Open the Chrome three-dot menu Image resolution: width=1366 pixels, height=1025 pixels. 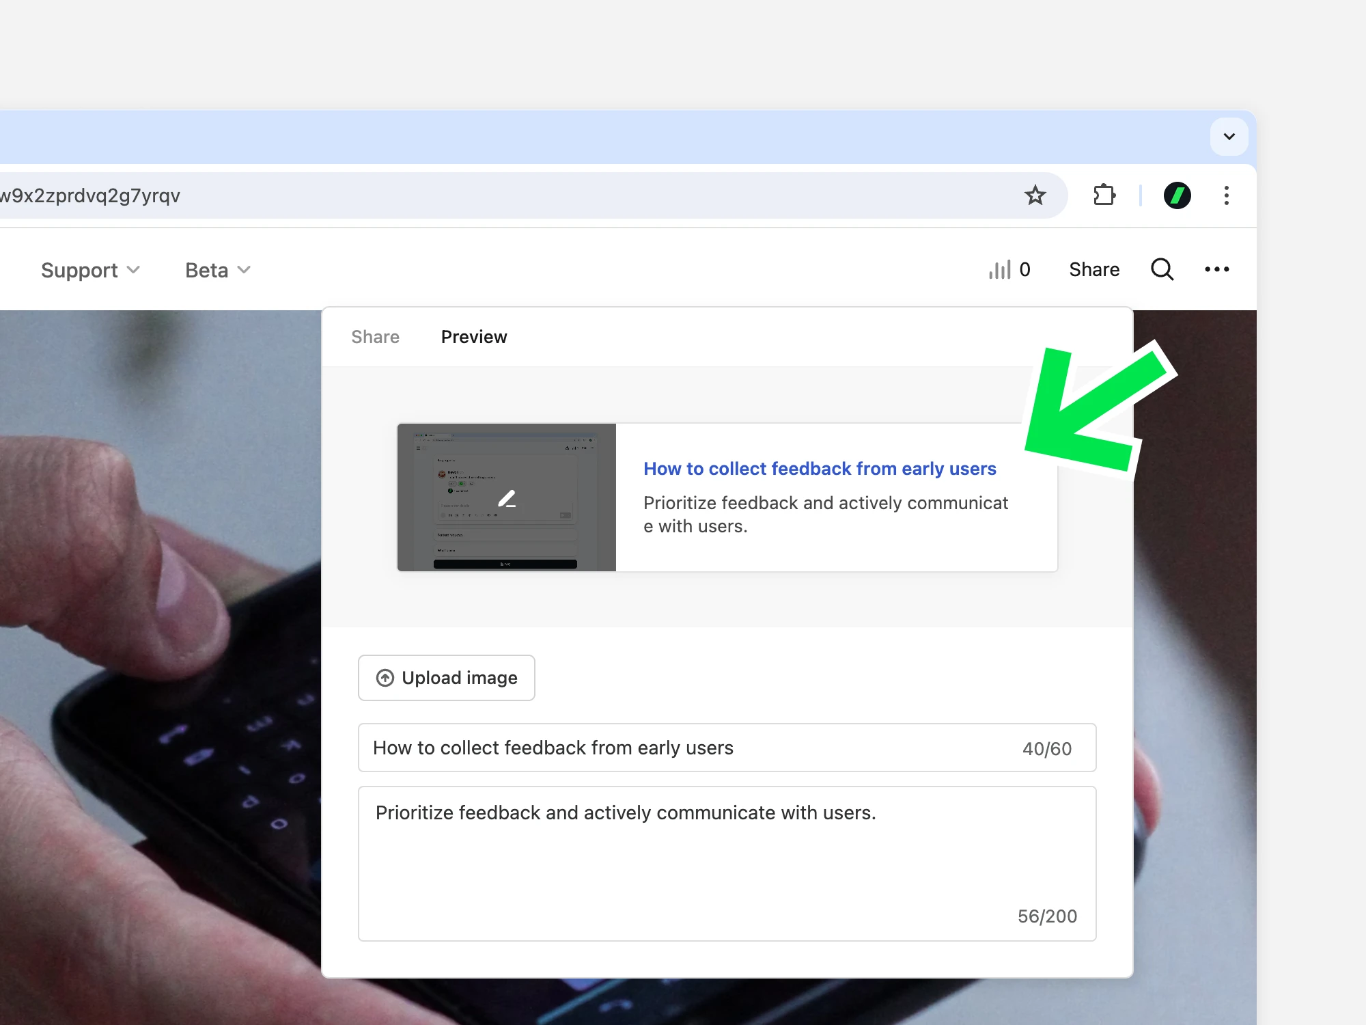pos(1227,195)
